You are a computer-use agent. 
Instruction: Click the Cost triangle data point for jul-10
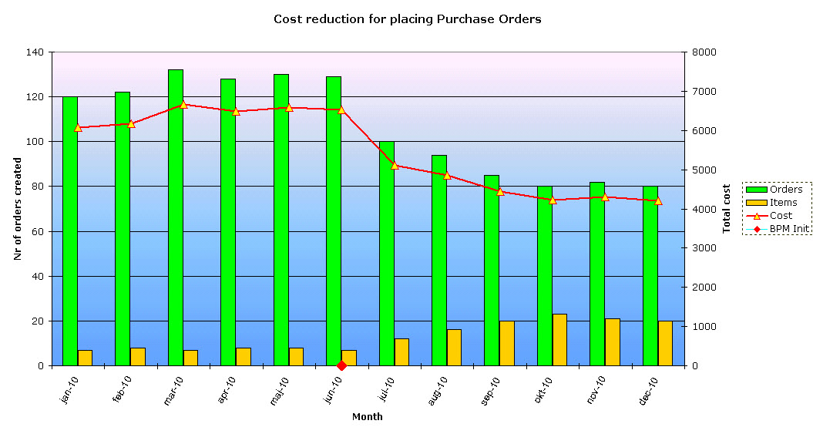coord(395,165)
